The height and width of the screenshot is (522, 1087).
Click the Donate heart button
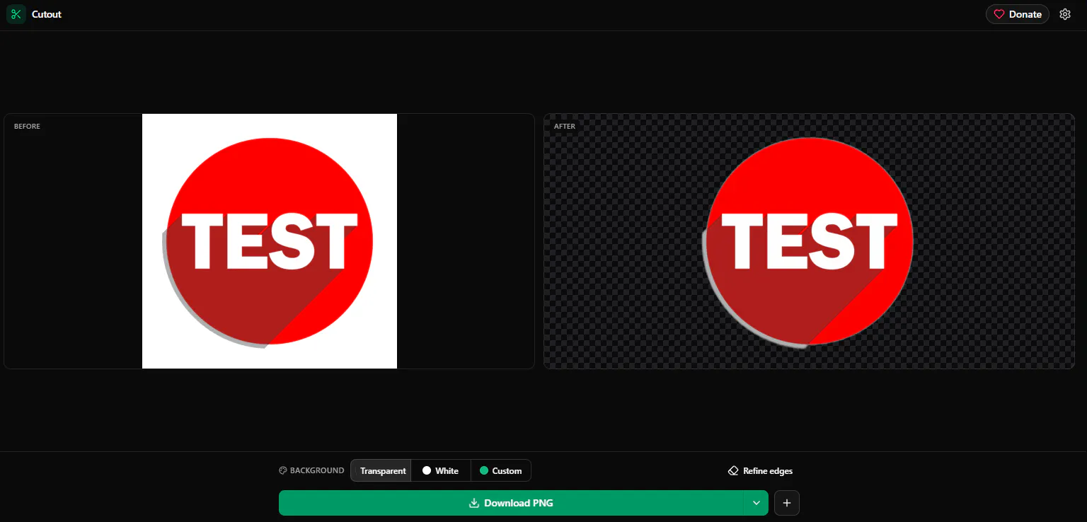pyautogui.click(x=1018, y=14)
